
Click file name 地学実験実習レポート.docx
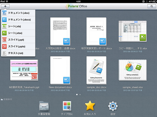(96, 48)
